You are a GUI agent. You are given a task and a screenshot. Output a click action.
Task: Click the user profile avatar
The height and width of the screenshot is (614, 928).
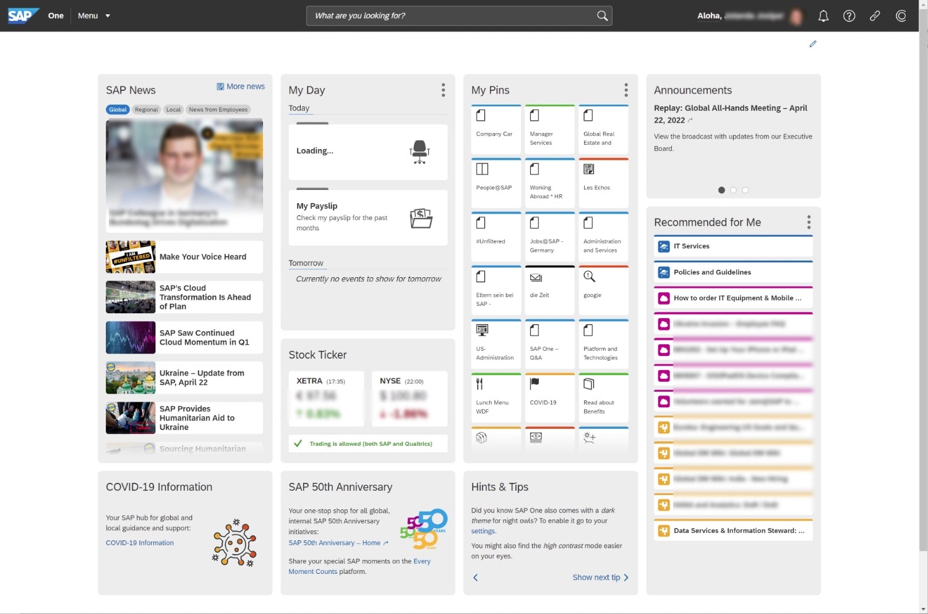(x=796, y=16)
